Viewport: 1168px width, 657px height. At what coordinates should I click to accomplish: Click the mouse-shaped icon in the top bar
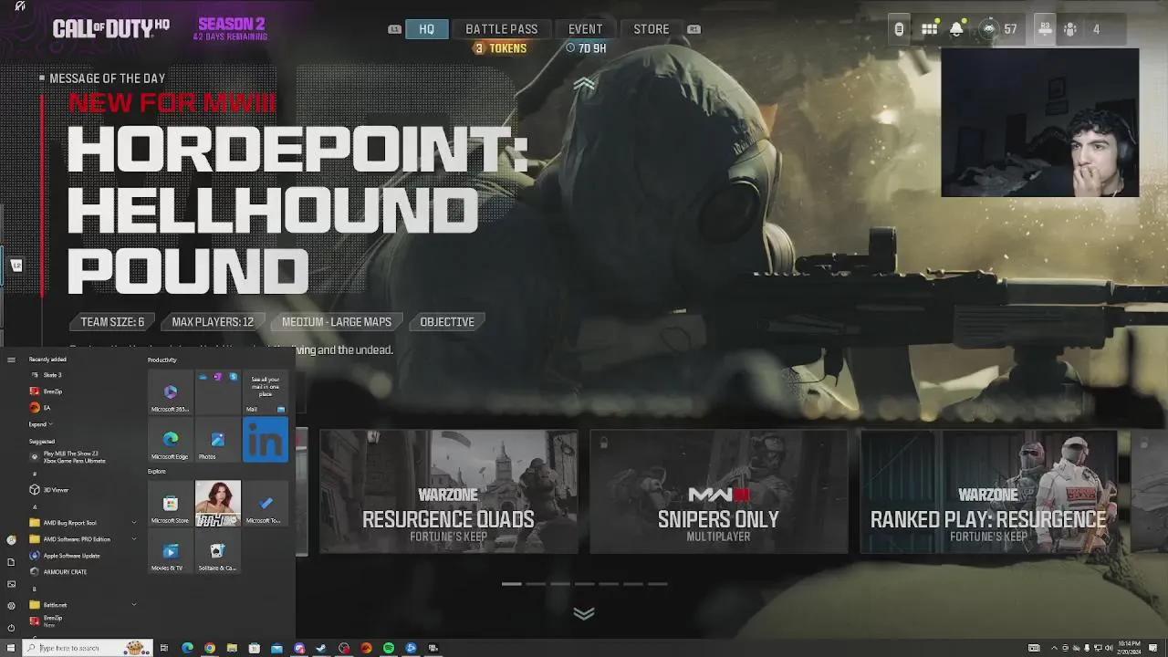tap(899, 29)
